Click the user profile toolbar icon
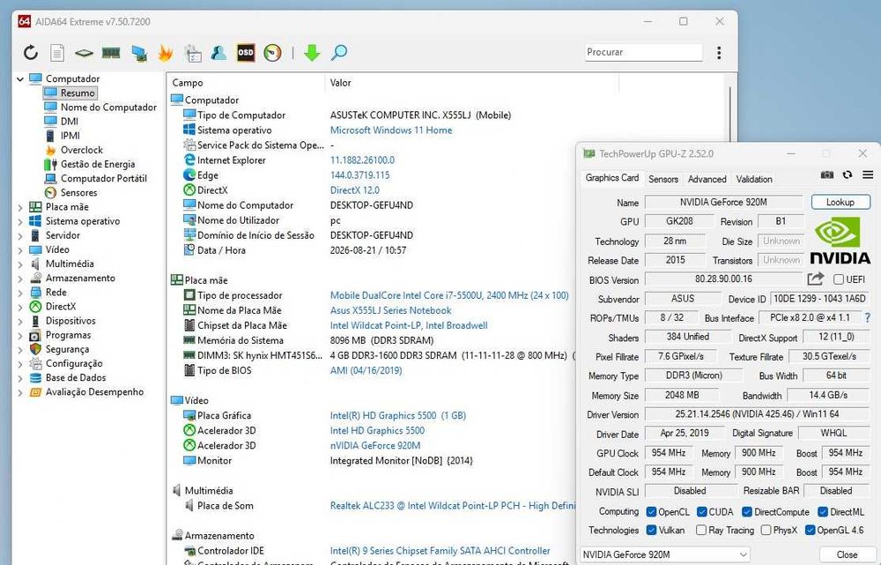881x565 pixels. click(x=218, y=53)
